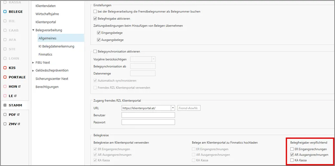Open the PDF external module
Screen dimensions: 335x166
pyautogui.click(x=12, y=114)
